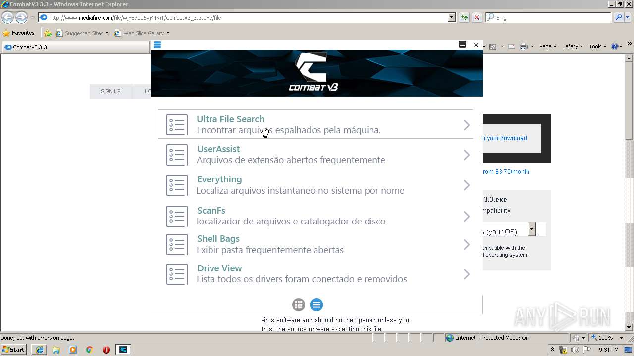Click the RSS feeds toolbar icon

[493, 46]
